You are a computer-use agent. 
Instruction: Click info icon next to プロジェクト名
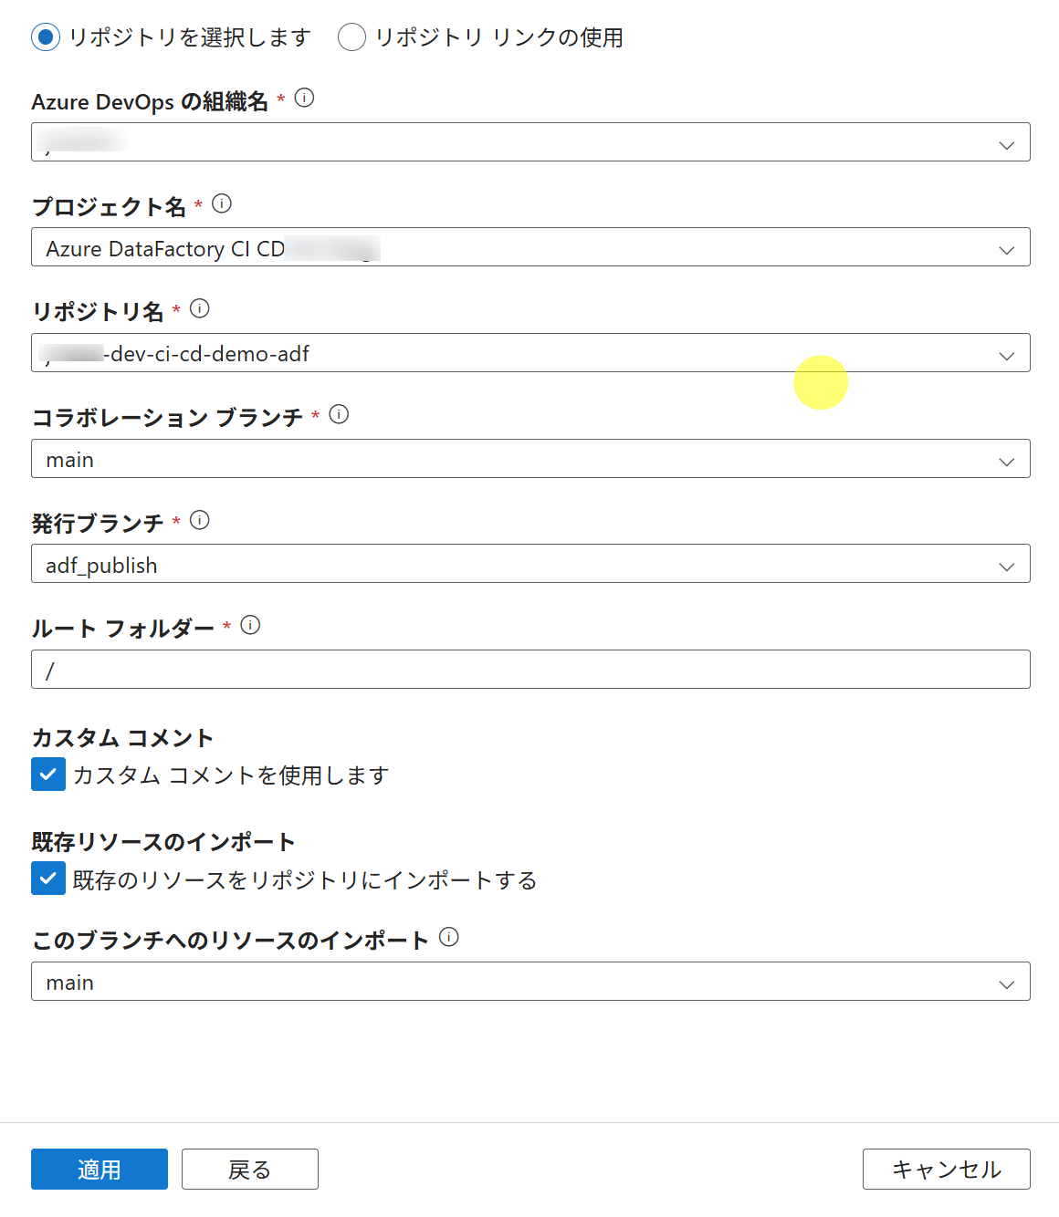(222, 203)
